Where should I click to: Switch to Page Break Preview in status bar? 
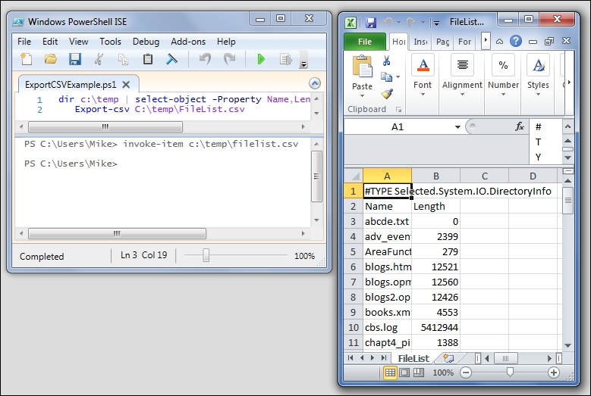pyautogui.click(x=419, y=373)
